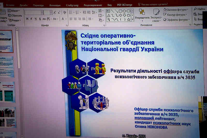207x138 pixels.
Task: Select the five-point star shape
Action: 129,20
